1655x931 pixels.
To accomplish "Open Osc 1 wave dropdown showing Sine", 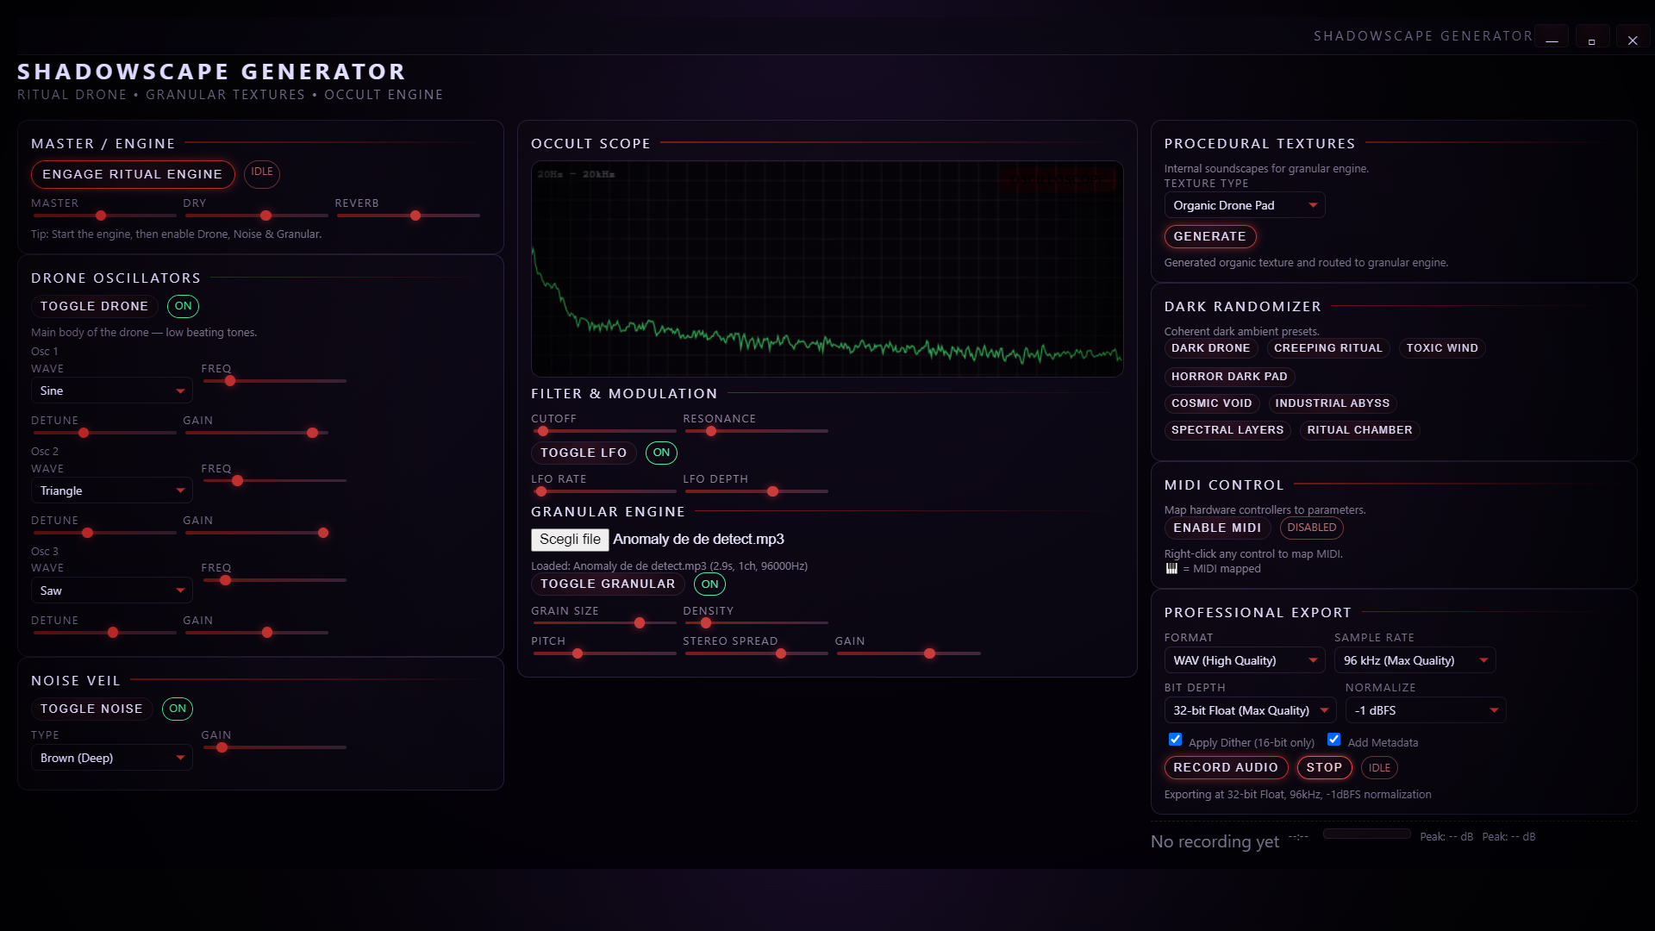I will tap(111, 391).
